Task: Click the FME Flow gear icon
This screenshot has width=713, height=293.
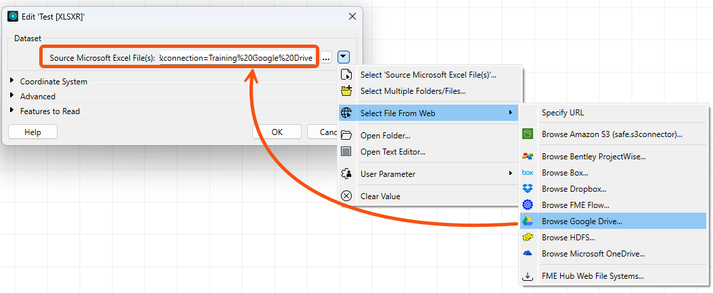Action: pos(528,205)
